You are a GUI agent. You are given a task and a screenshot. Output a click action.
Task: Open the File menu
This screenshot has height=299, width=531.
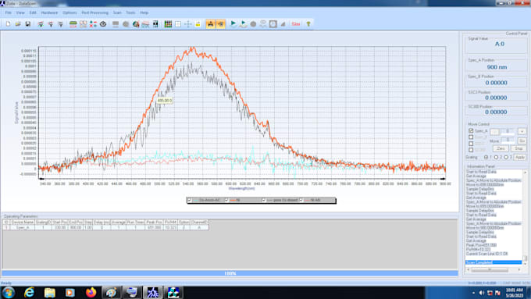pyautogui.click(x=8, y=12)
